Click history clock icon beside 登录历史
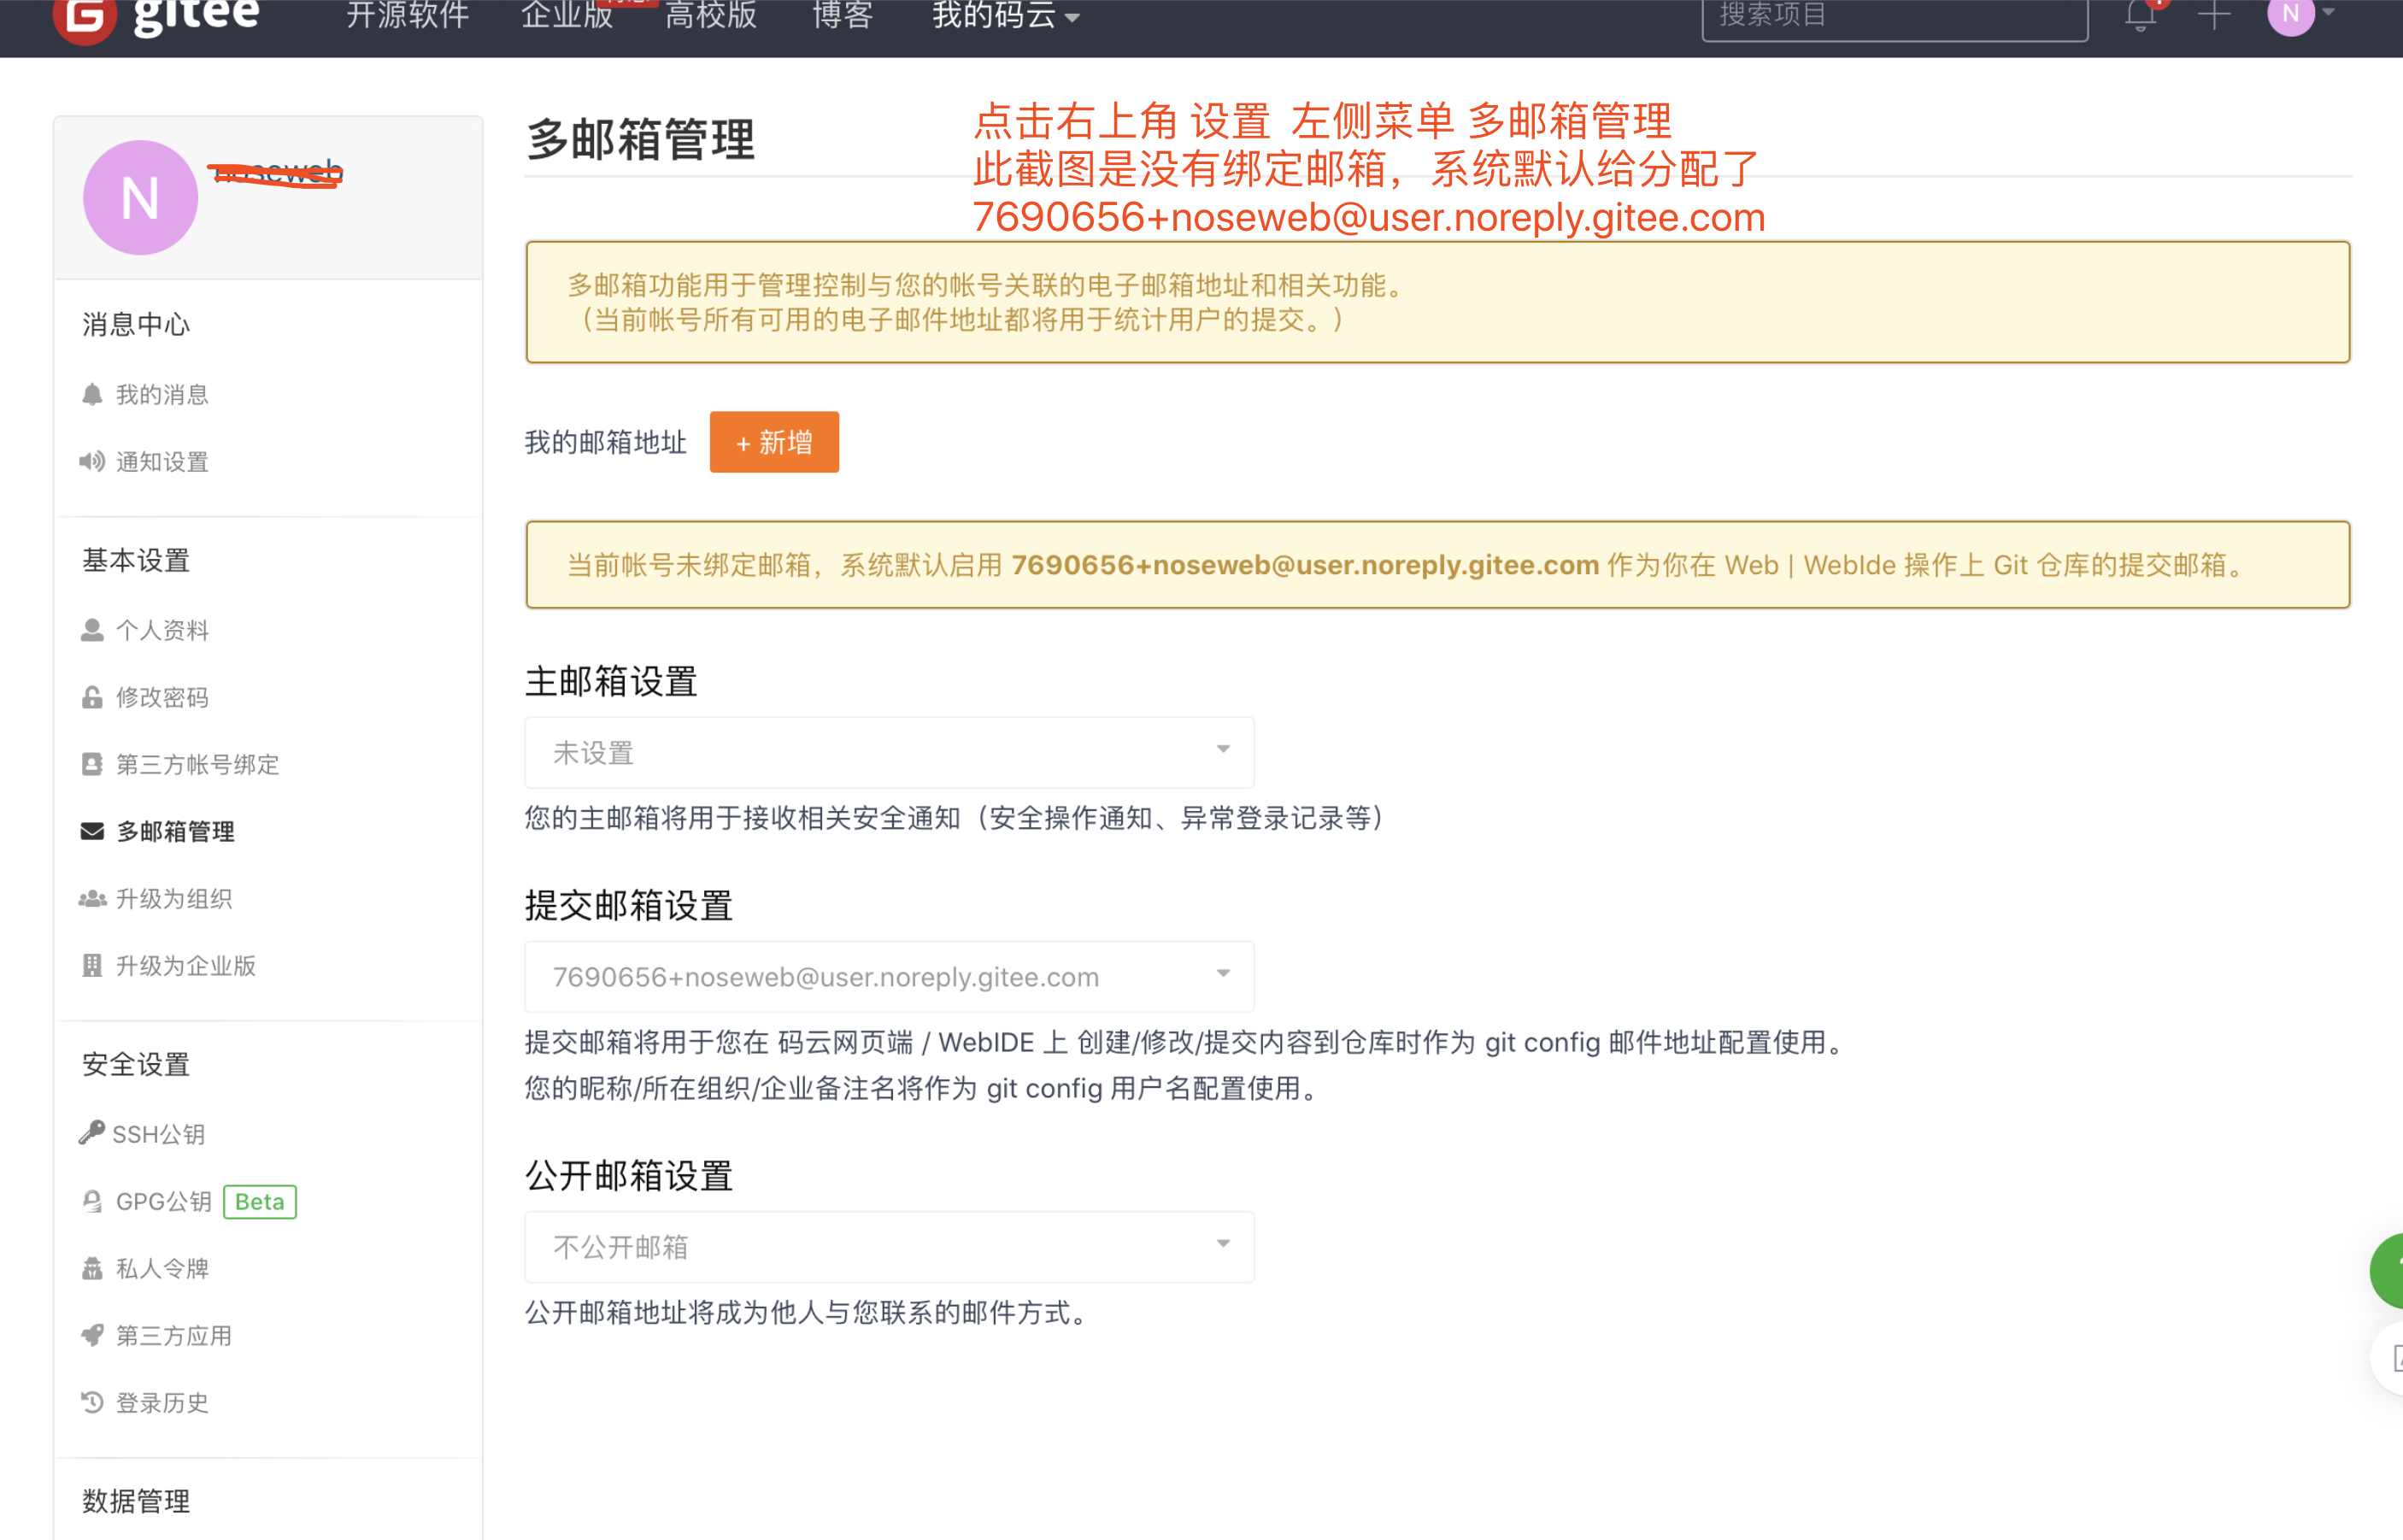The width and height of the screenshot is (2403, 1540). (92, 1402)
